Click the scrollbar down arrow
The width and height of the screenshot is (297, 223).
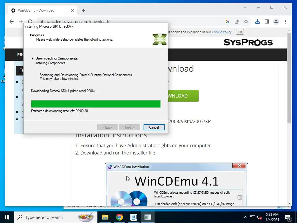(289, 204)
